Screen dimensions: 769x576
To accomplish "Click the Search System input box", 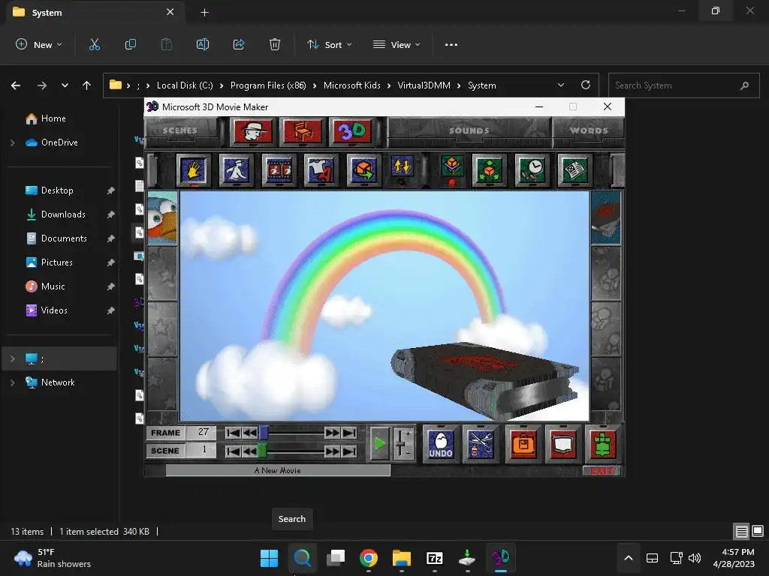I will pyautogui.click(x=683, y=85).
